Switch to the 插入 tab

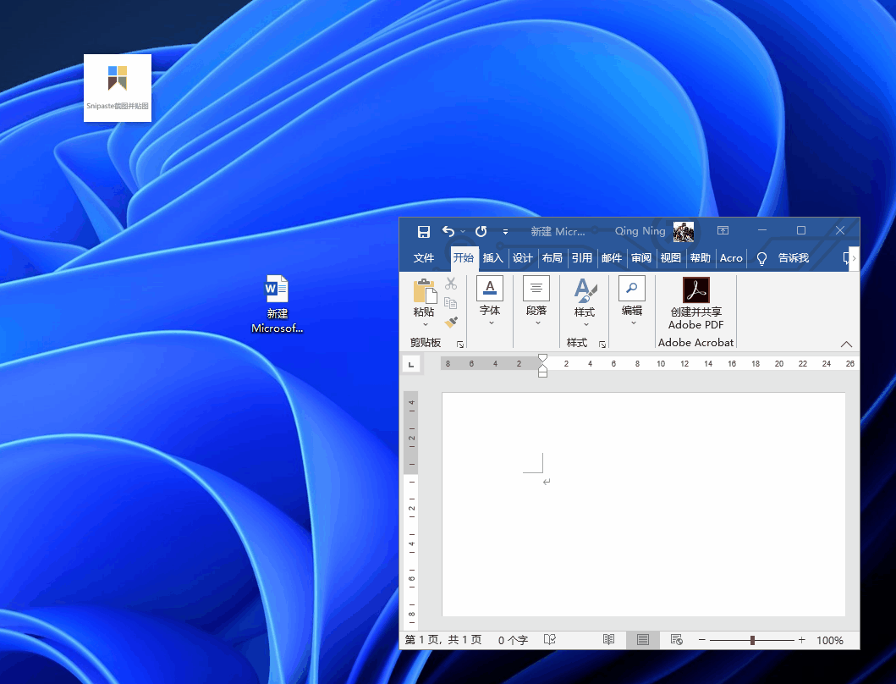coord(492,258)
